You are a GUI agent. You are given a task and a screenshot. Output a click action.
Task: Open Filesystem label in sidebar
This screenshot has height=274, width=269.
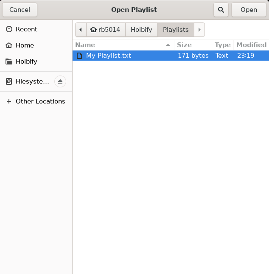pyautogui.click(x=32, y=81)
